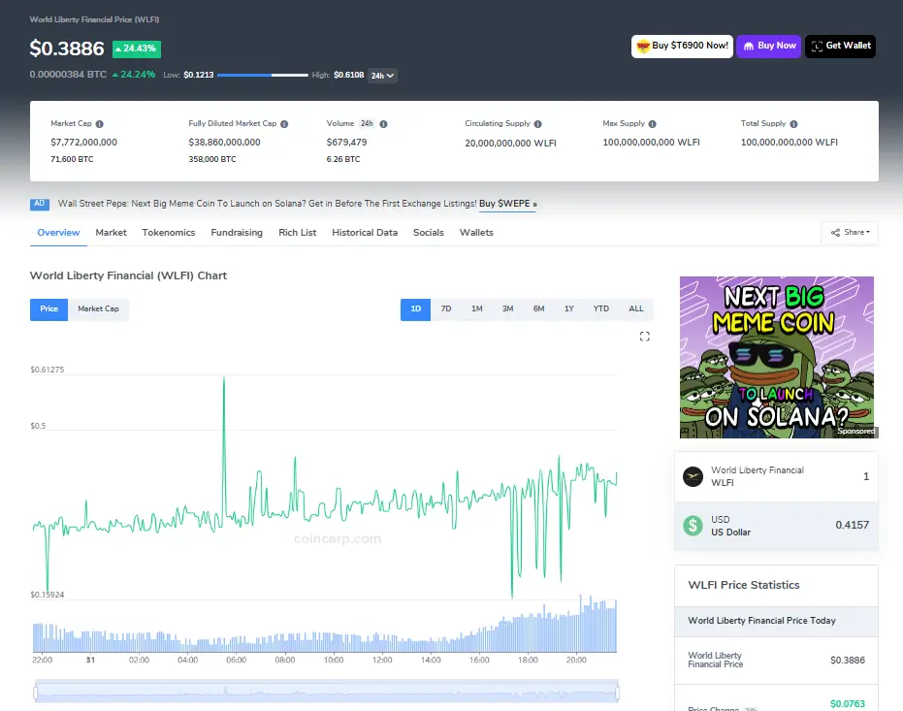Select the ALL chart range

click(x=635, y=309)
